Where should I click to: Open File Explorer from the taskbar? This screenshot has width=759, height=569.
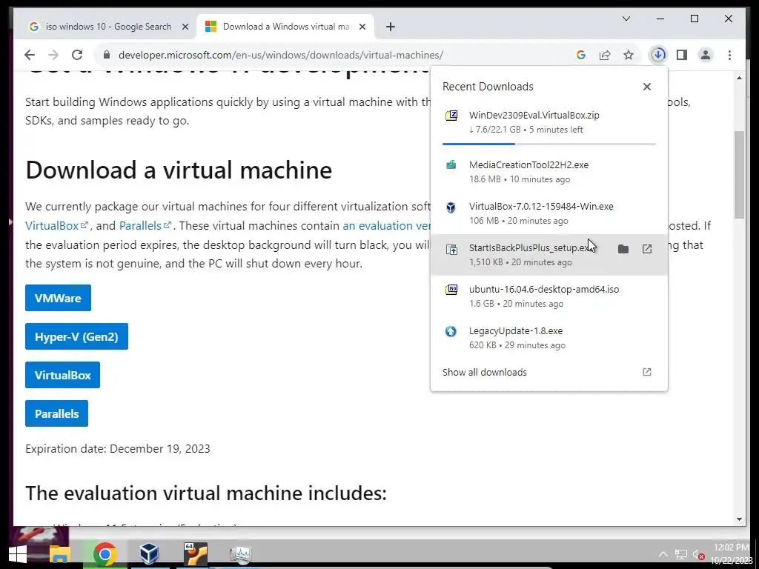point(59,554)
